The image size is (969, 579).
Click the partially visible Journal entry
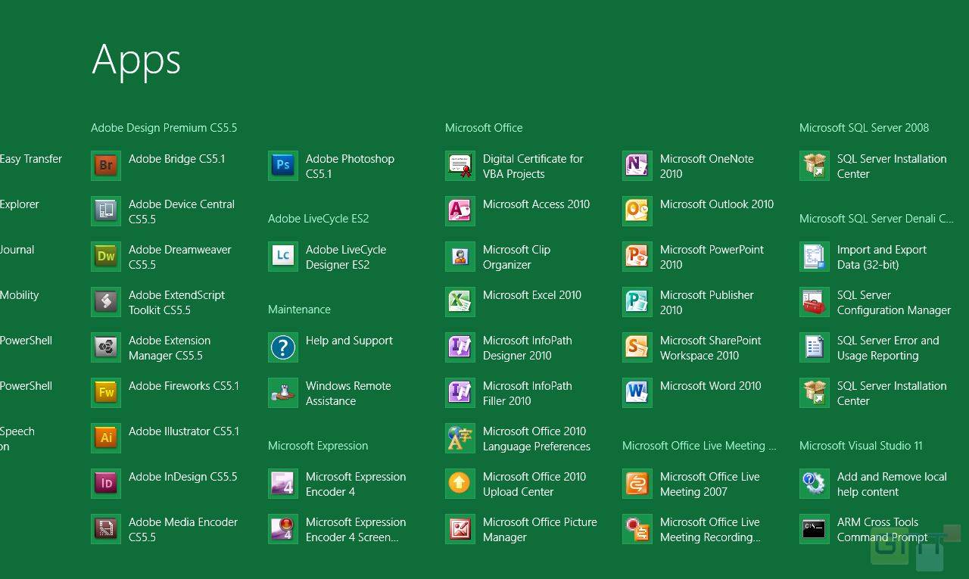(17, 250)
